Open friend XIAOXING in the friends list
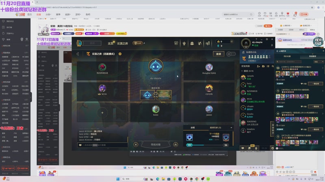The image size is (325, 182). (257, 123)
